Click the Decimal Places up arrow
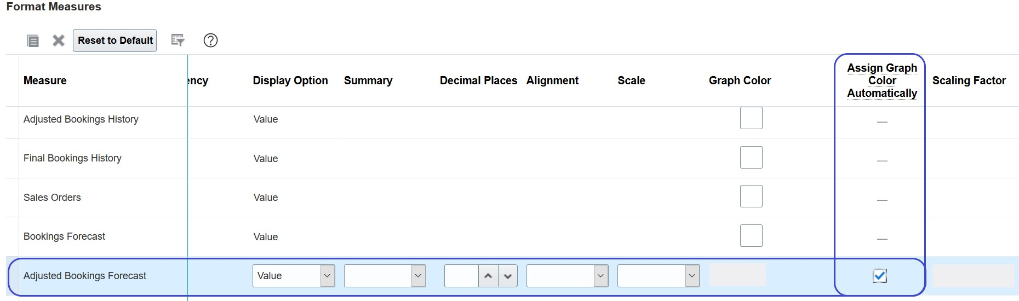This screenshot has height=301, width=1019. pos(488,276)
